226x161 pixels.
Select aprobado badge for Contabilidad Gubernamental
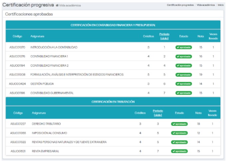point(183,93)
